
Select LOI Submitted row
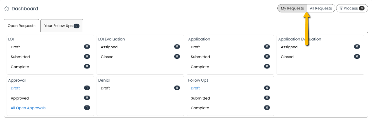tap(50, 57)
